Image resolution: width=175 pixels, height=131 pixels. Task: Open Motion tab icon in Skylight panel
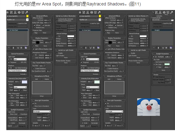pos(164,12)
